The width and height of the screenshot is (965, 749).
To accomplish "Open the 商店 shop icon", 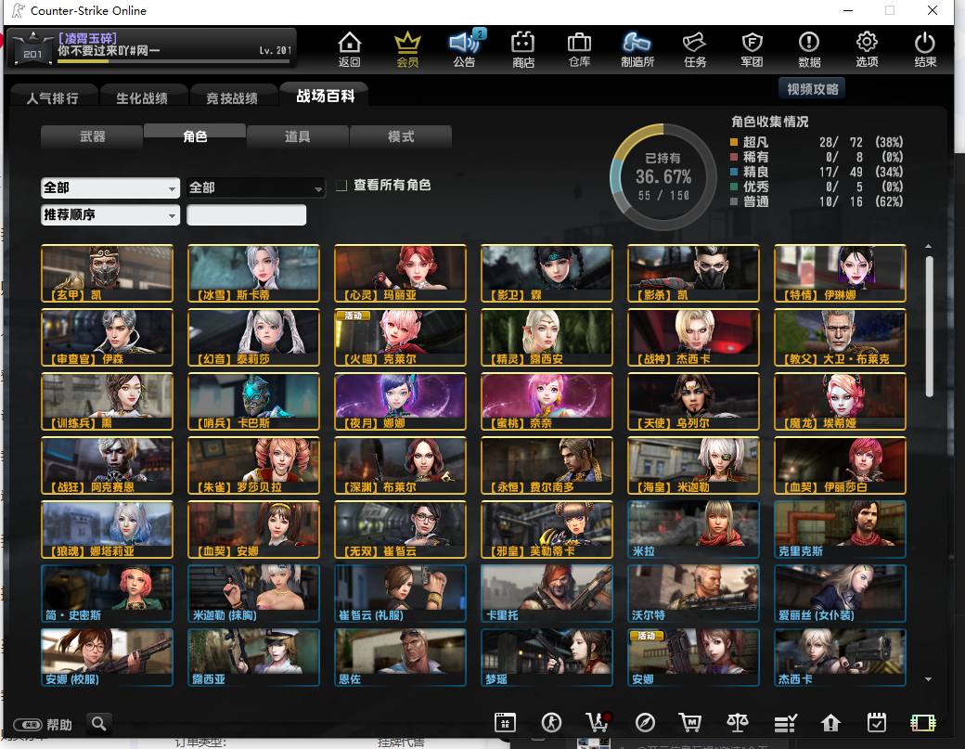I will pos(523,49).
